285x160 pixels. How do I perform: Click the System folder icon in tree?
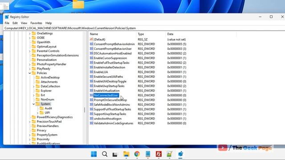(x=37, y=104)
